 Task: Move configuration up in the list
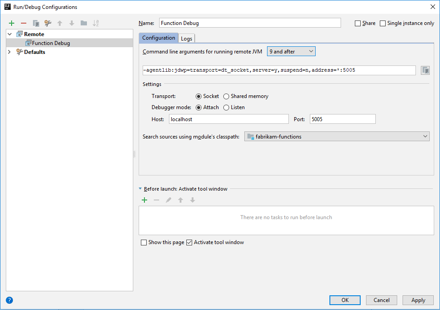tap(60, 23)
